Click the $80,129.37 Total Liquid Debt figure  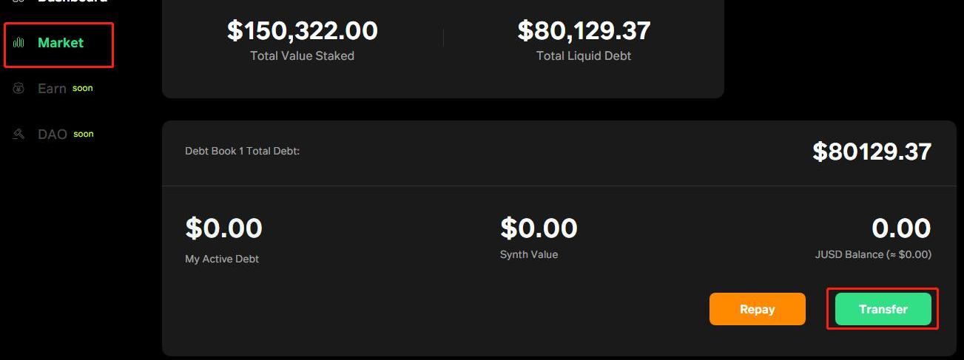[x=584, y=30]
